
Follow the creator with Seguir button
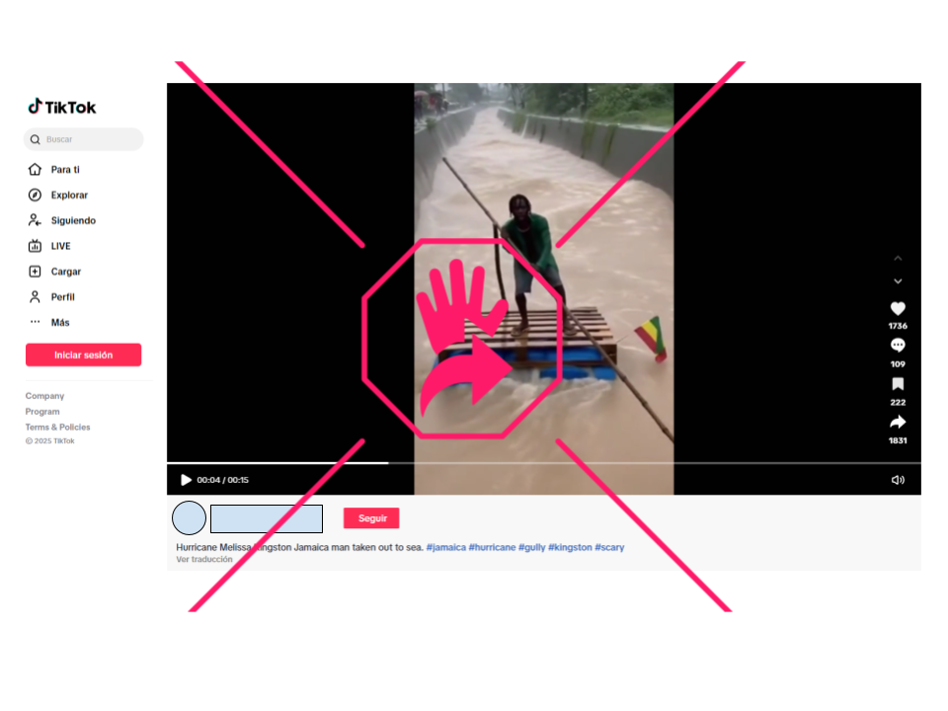(x=371, y=518)
